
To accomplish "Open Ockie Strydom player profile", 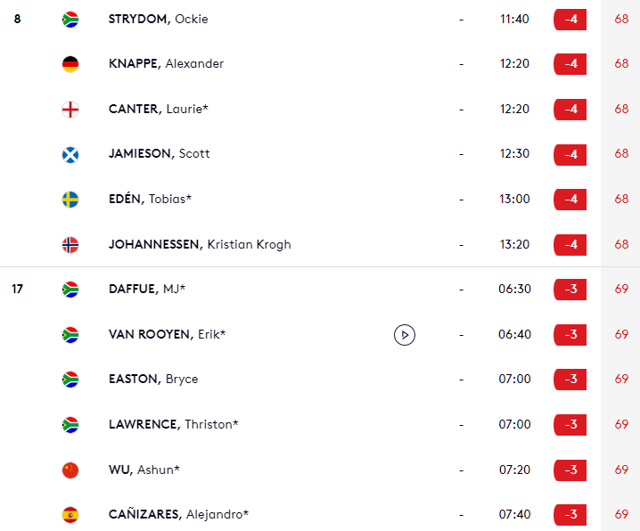I will click(x=158, y=19).
